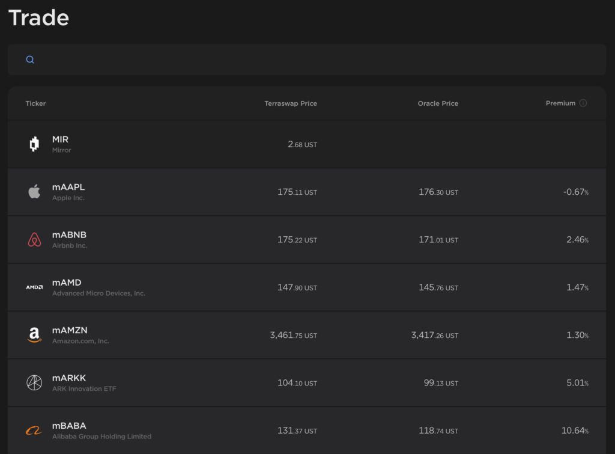Click the Terraswap Price column header

pos(291,103)
